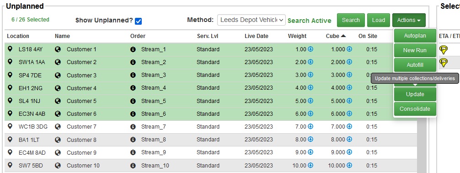Click the Customer 6 name text

coord(81,114)
